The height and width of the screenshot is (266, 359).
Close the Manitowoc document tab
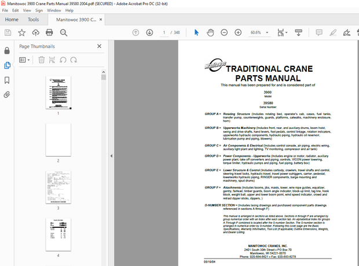tap(101, 20)
